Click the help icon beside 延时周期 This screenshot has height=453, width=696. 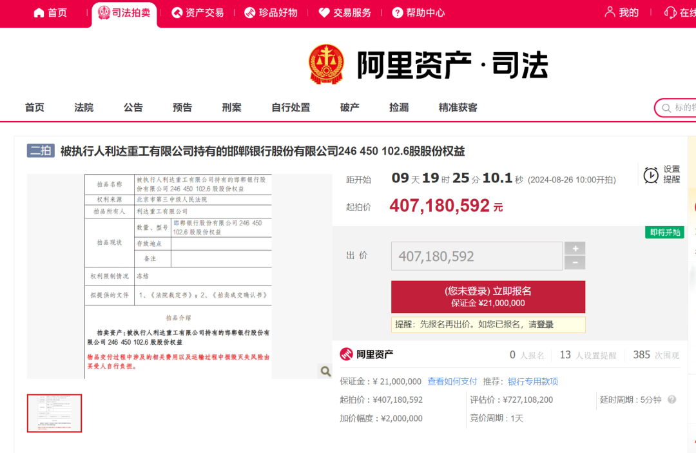[672, 400]
